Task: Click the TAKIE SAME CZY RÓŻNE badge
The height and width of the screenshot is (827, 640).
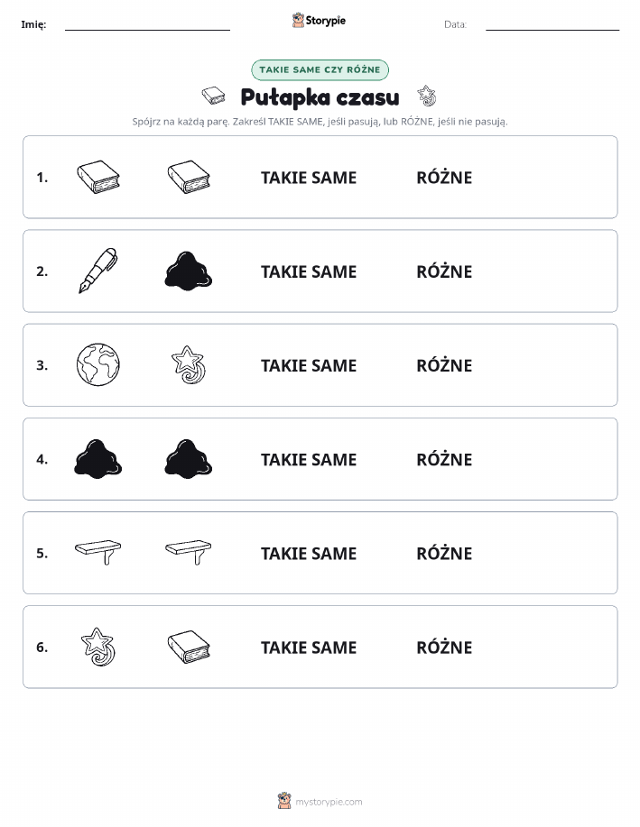Action: (x=320, y=69)
